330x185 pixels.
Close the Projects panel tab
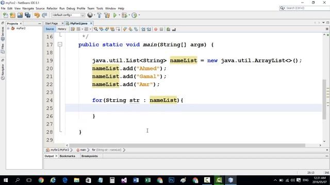21,24
